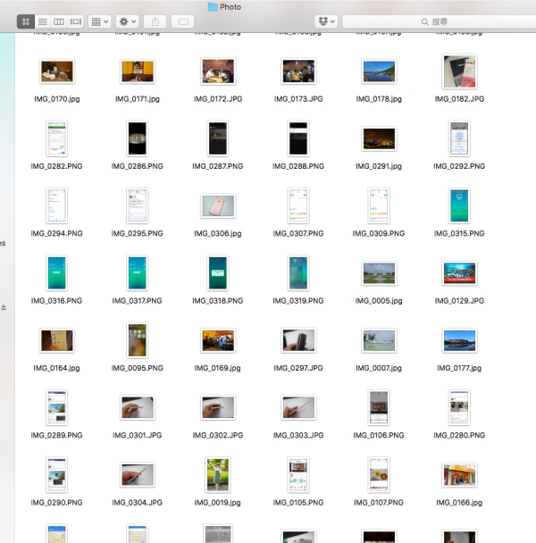Click the Photo folder title icon
This screenshot has height=543, width=536.
(213, 7)
